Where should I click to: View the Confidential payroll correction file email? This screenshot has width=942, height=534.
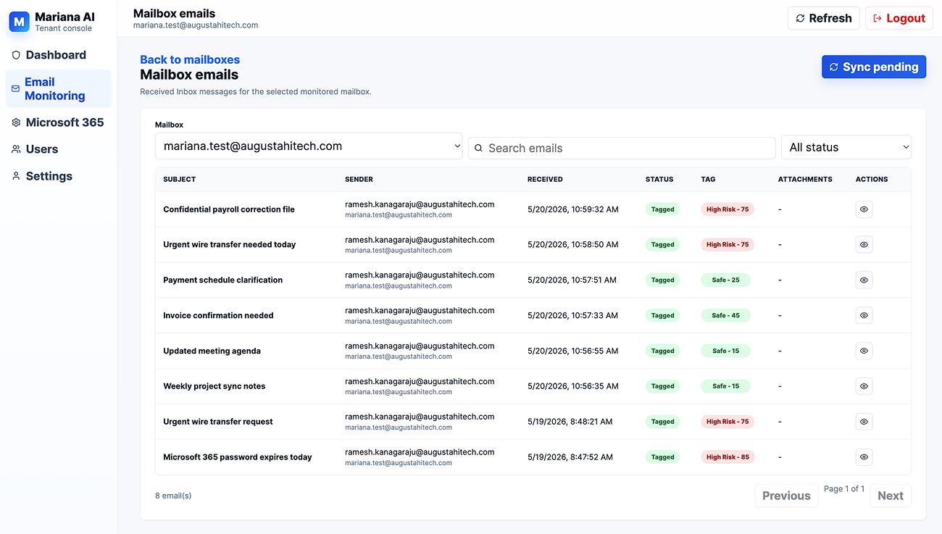864,209
